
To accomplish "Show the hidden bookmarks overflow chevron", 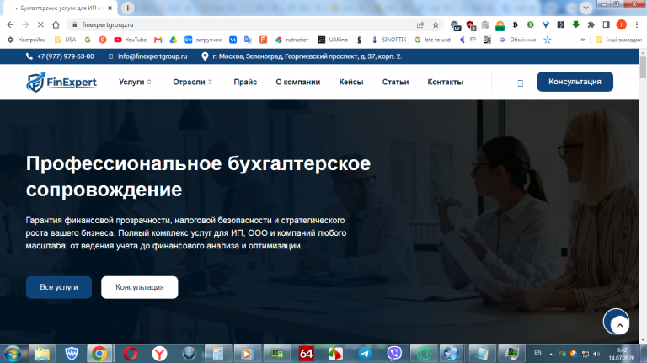I will point(583,40).
